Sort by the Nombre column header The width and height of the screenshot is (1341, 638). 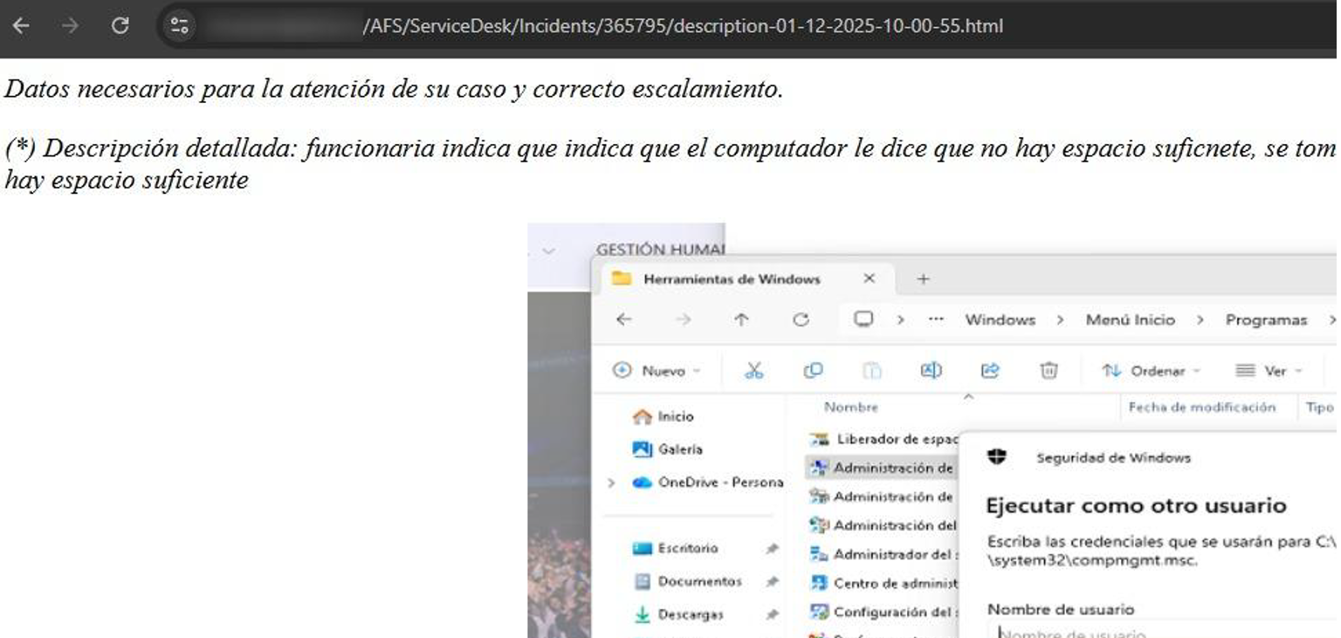click(851, 408)
